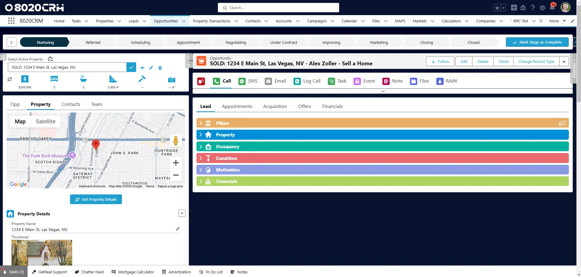Click the pencil edit icon beside active property
The height and width of the screenshot is (277, 581).
(151, 68)
